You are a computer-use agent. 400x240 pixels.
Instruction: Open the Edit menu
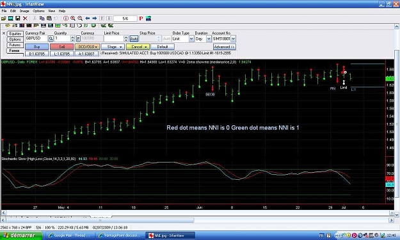tap(13, 11)
